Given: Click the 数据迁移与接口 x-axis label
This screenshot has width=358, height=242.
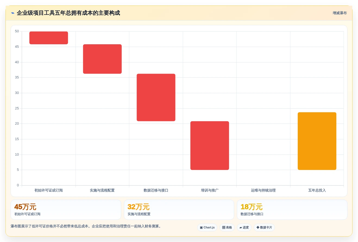Looking at the screenshot, I should click(156, 190).
